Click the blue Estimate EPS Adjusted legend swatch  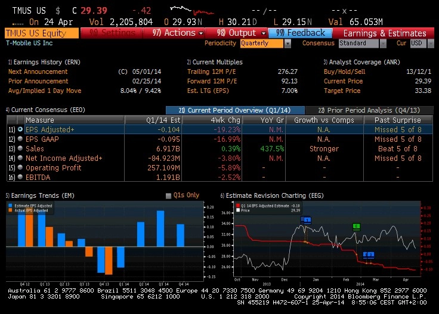(x=10, y=206)
